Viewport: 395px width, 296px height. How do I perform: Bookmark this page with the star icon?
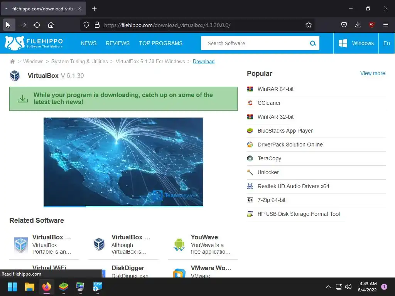[308, 25]
